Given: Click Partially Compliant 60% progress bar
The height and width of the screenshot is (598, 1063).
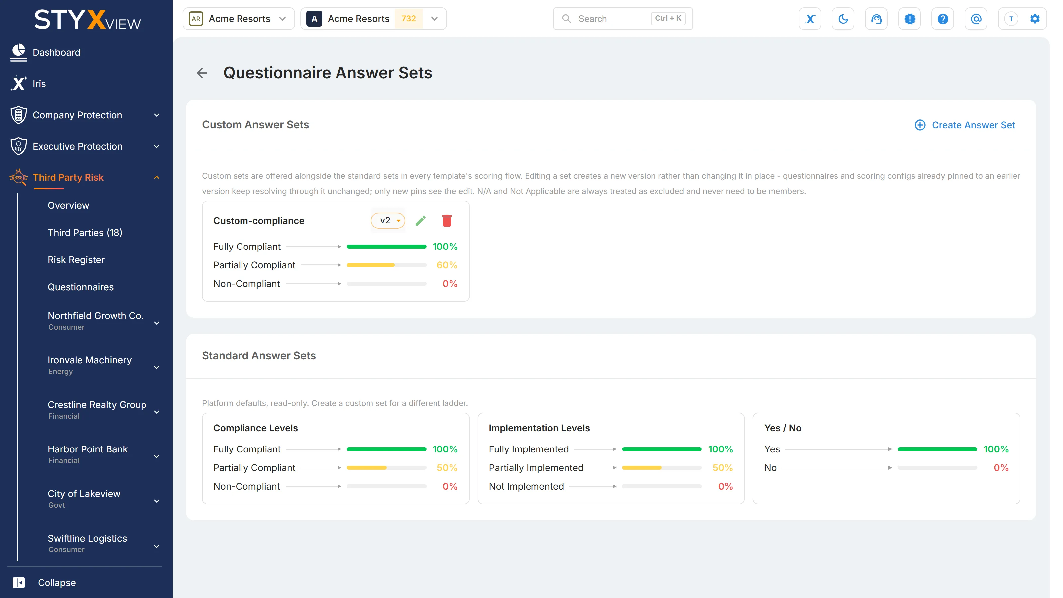Looking at the screenshot, I should 386,265.
